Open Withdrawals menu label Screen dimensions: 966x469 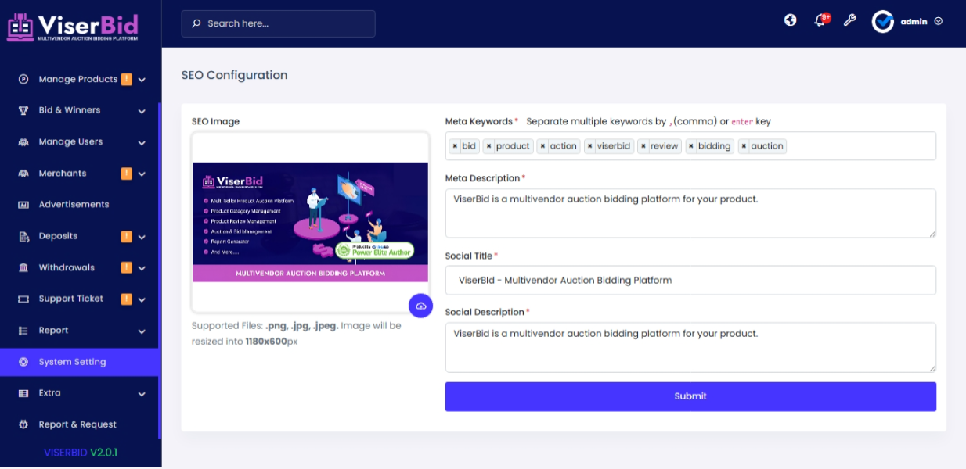(67, 267)
